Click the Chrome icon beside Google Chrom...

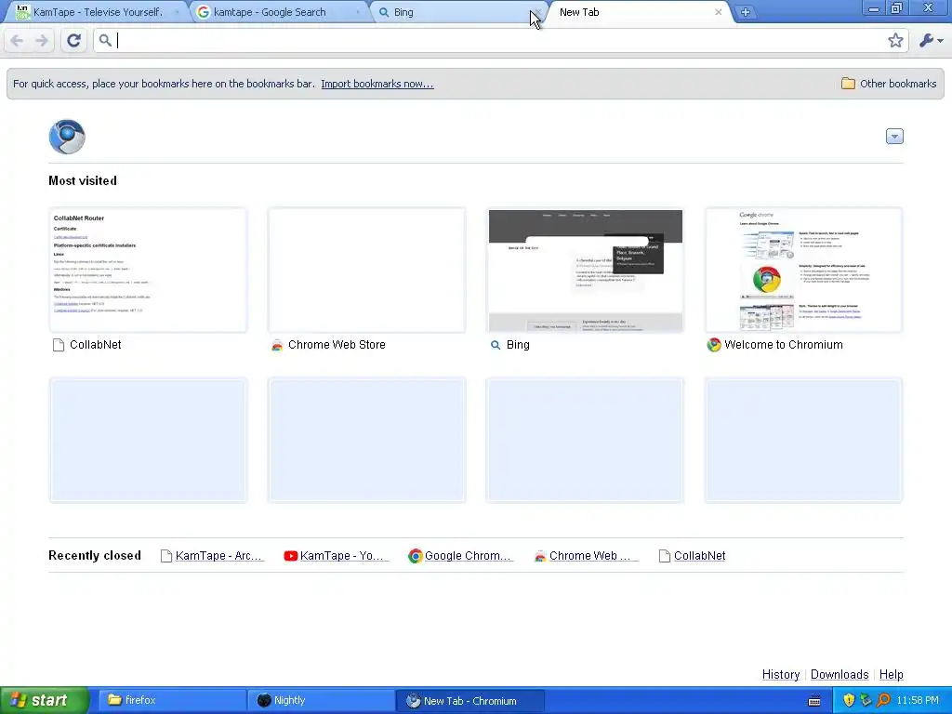[416, 556]
